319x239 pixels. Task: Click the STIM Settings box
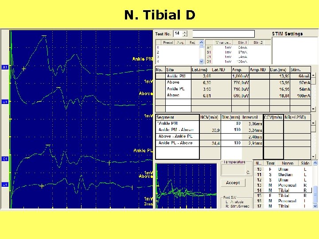[295, 50]
